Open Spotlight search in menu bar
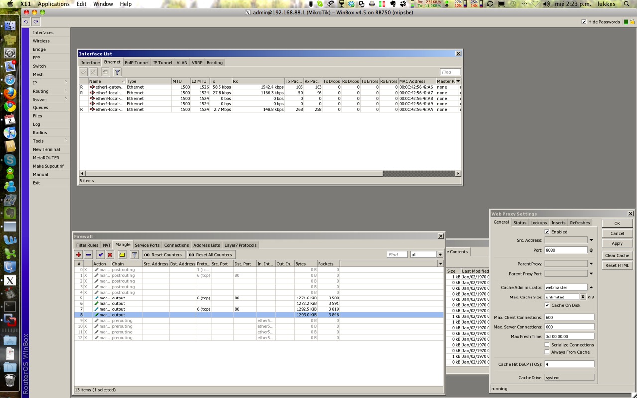The width and height of the screenshot is (637, 398). click(x=626, y=3)
